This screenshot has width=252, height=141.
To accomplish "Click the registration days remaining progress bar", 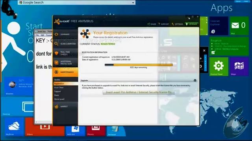I will pos(139,65).
